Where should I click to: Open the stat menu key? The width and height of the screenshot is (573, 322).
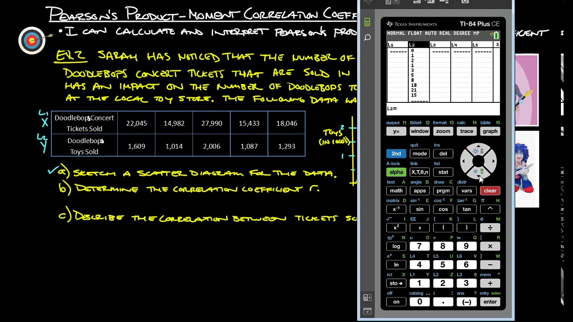(x=443, y=172)
